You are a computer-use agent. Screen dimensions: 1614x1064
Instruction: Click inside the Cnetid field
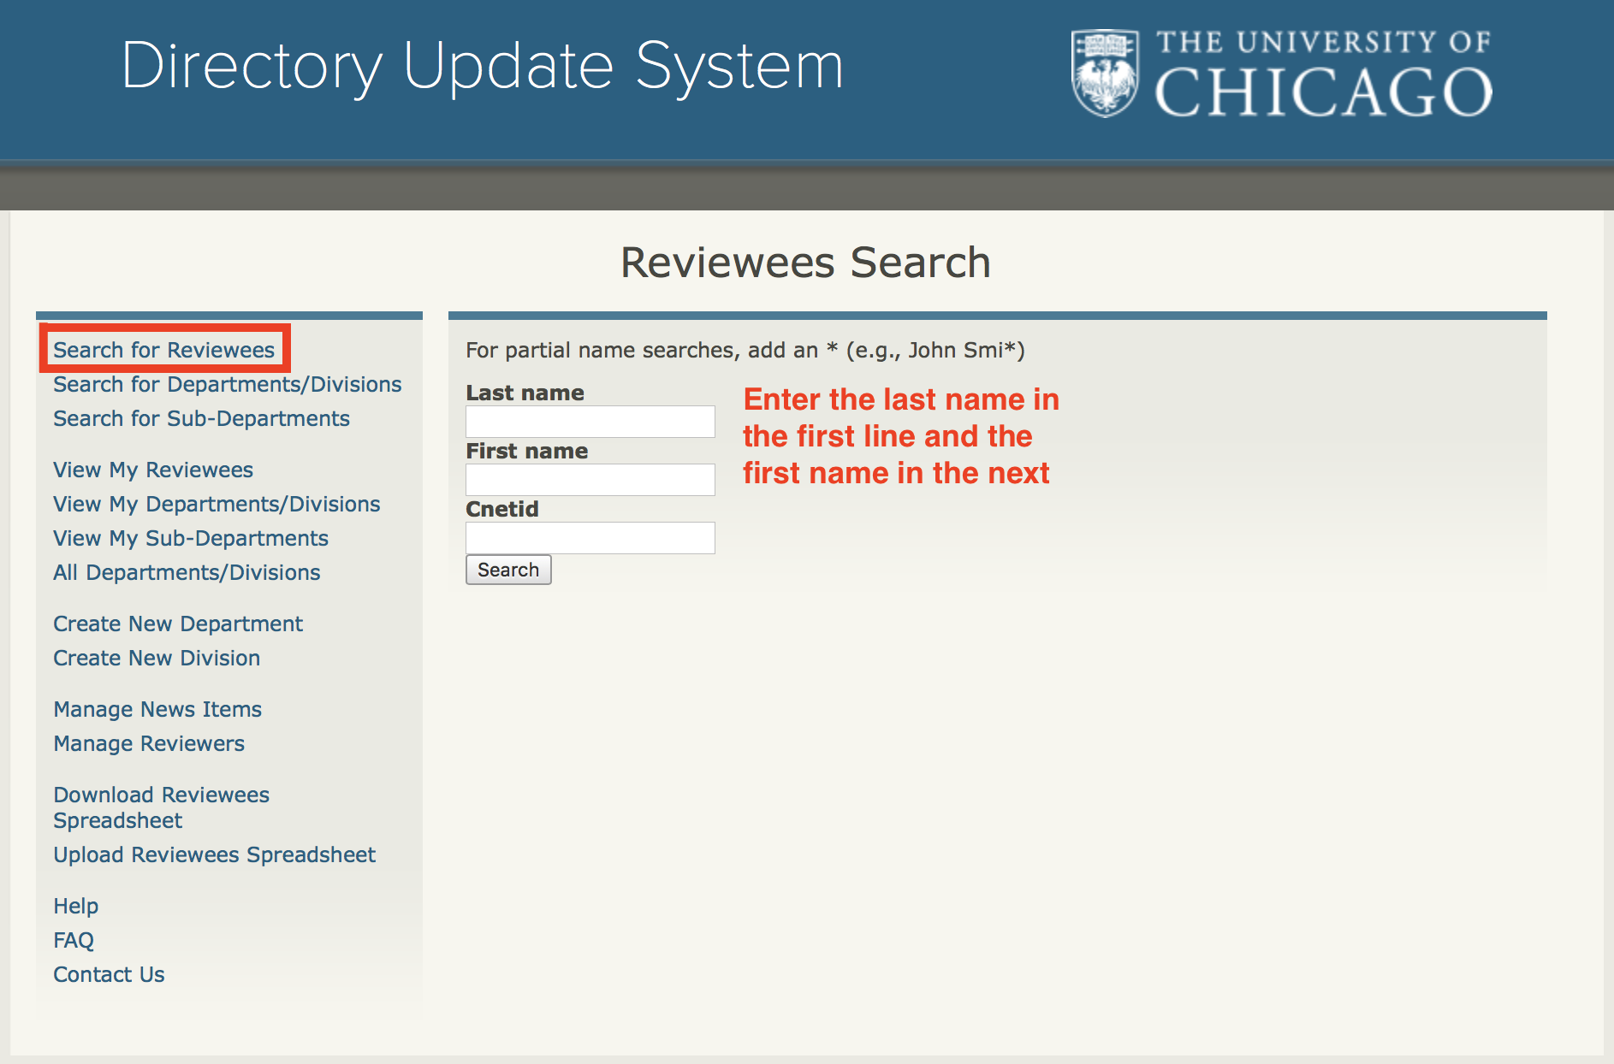(x=590, y=537)
